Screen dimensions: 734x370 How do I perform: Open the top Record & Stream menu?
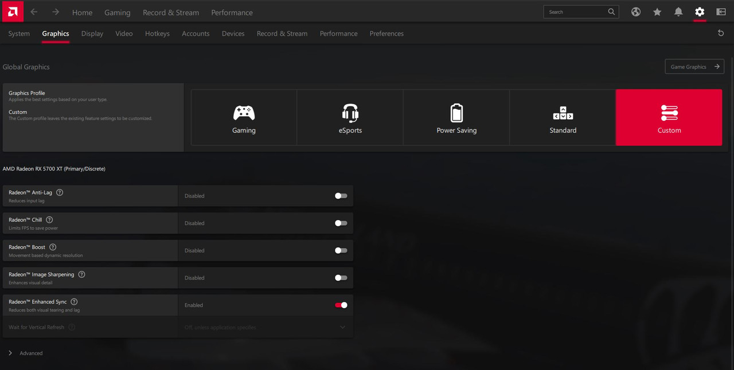[171, 12]
